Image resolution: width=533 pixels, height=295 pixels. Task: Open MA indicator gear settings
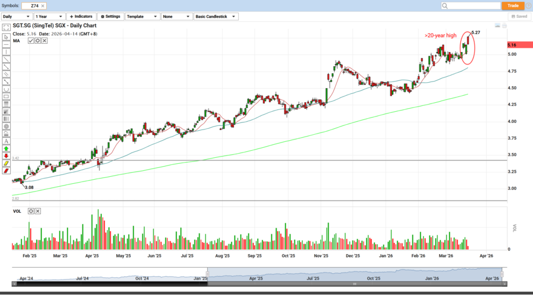click(38, 41)
